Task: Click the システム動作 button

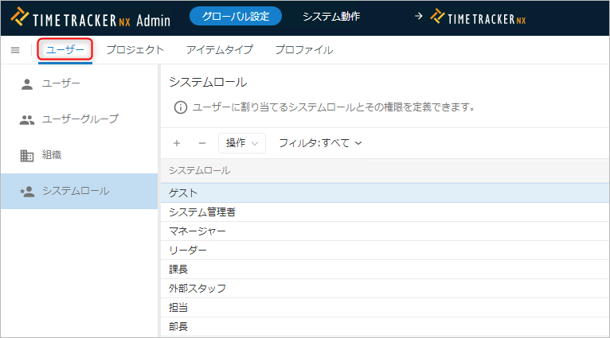Action: pyautogui.click(x=331, y=17)
